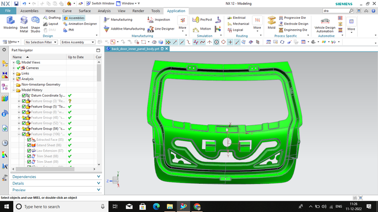The width and height of the screenshot is (378, 212).
Task: Open More in Routing group
Action: (257, 23)
